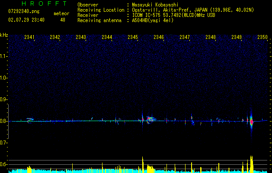
Task: Click the meteor count value 48
Action: 63,20
